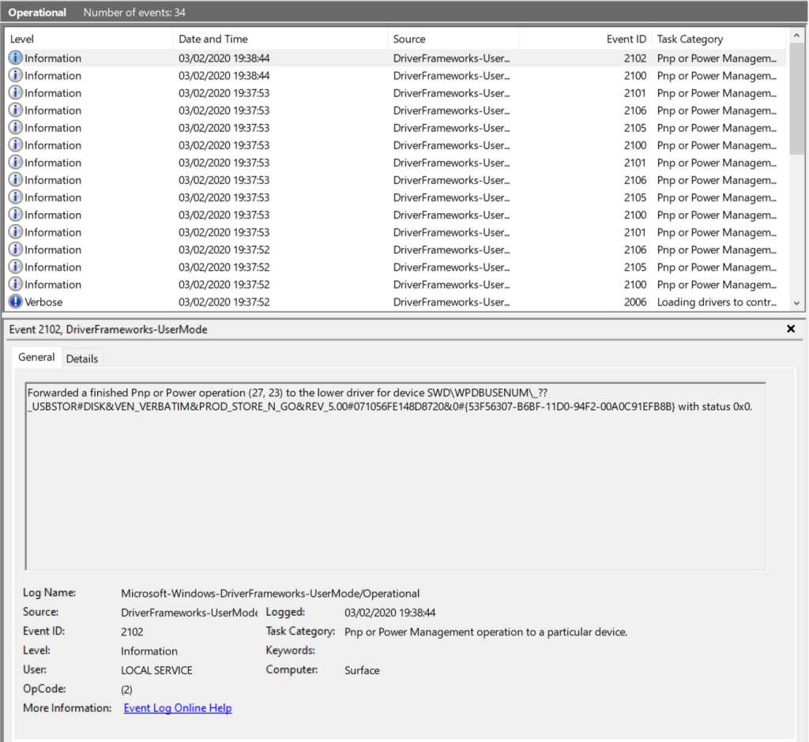Open the Event Log Online Help link
Viewport: 809px width, 742px height.
(177, 707)
